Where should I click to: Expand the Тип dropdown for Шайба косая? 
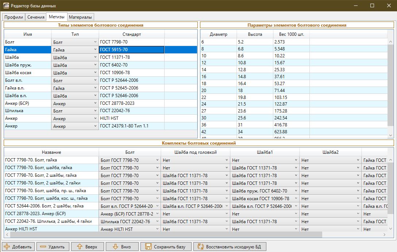coord(95,73)
